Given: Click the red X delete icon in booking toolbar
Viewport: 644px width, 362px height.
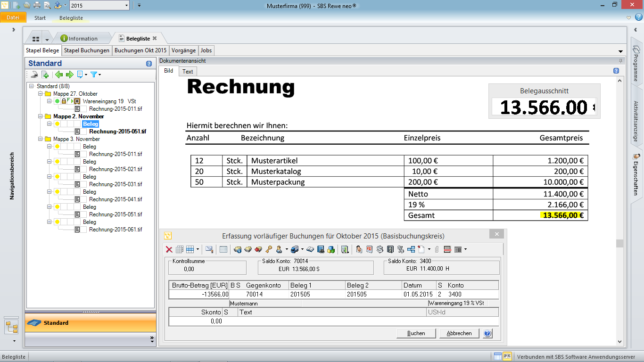Looking at the screenshot, I should point(169,249).
